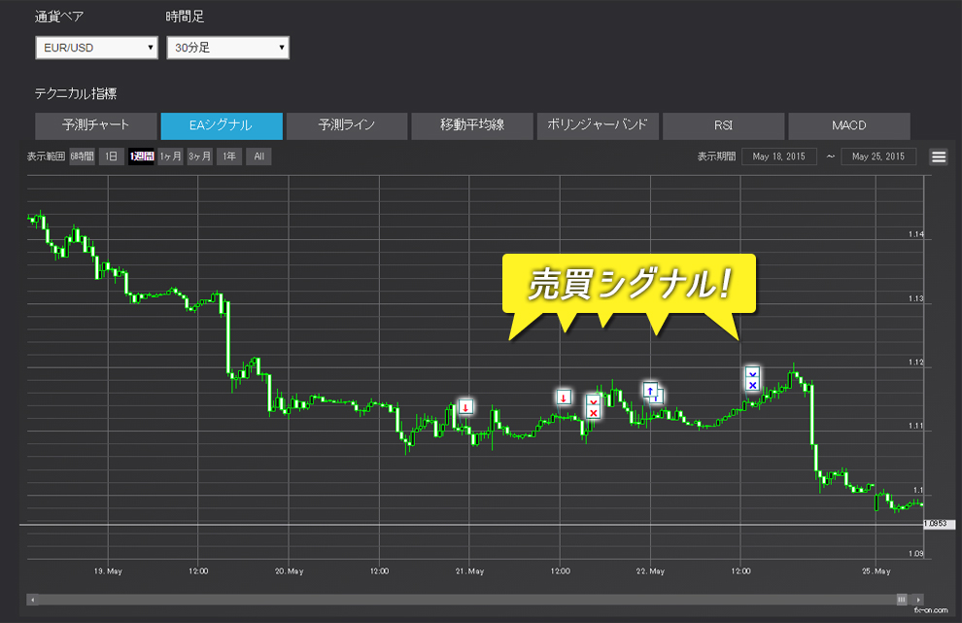
Task: Set display range to 1週間
Action: (x=141, y=156)
